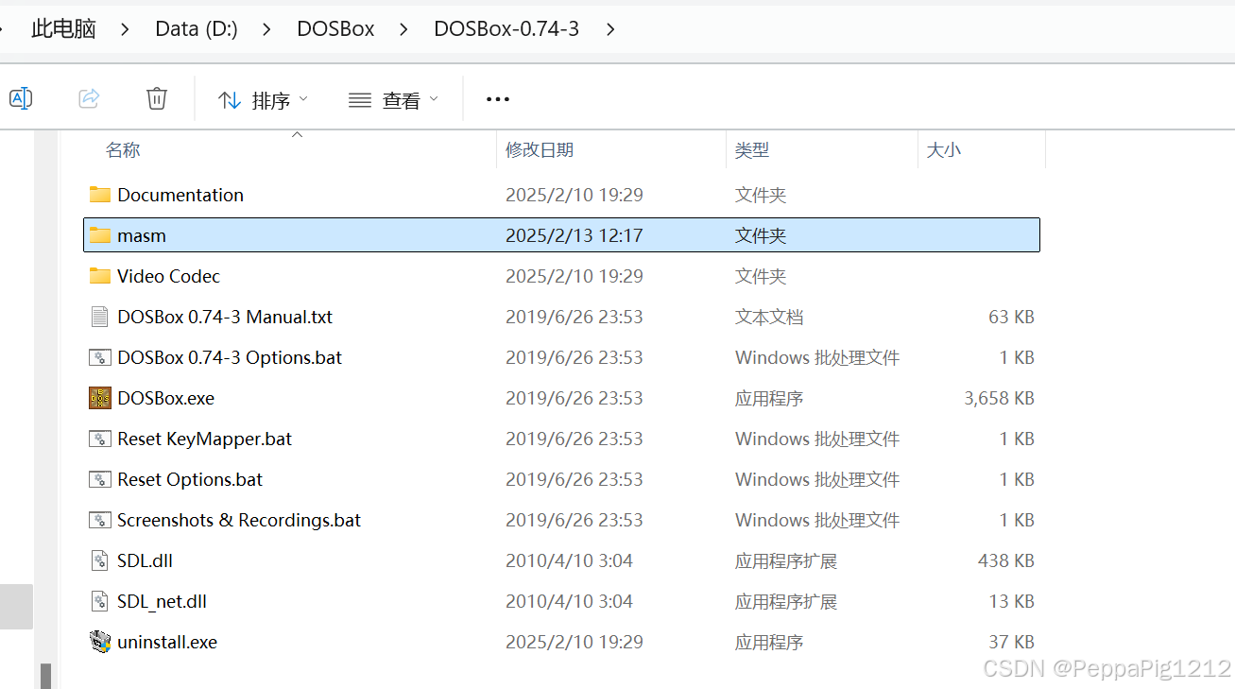The height and width of the screenshot is (689, 1235).
Task: Select the SDL.dll file name
Action: click(146, 560)
